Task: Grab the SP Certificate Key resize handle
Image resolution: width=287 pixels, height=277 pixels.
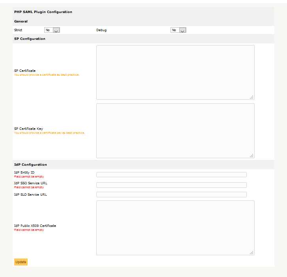Action: tap(252, 155)
